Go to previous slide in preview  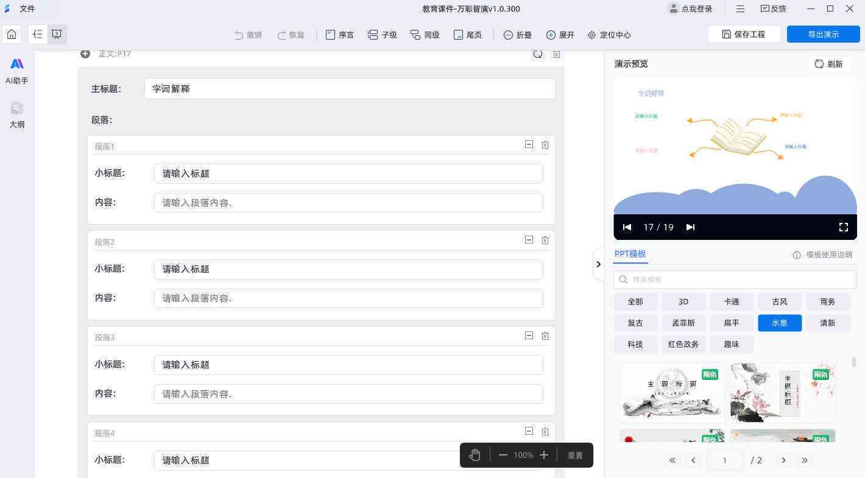click(x=627, y=227)
